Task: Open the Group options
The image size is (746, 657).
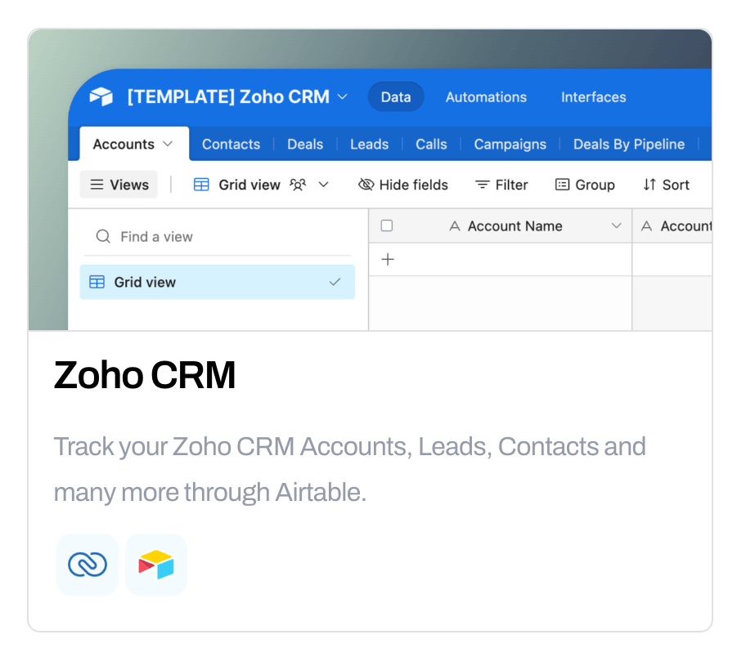Action: (585, 185)
